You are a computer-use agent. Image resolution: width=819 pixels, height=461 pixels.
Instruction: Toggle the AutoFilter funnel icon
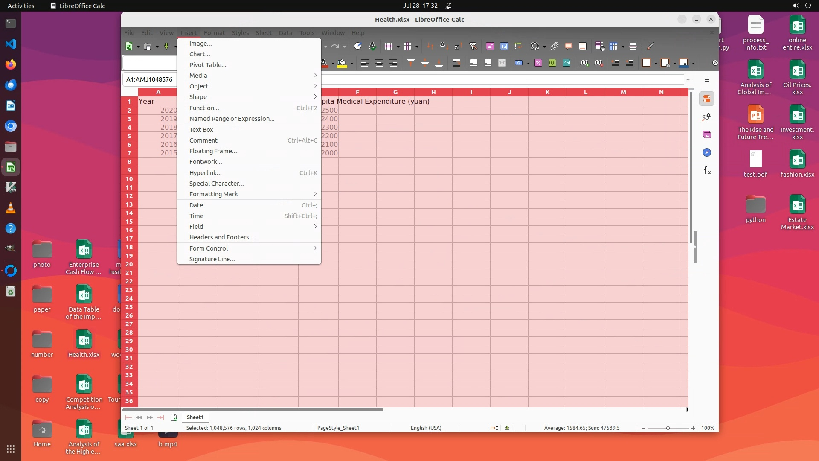pyautogui.click(x=473, y=46)
